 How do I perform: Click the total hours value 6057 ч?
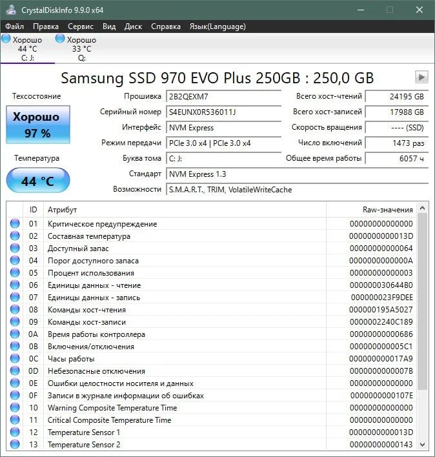(397, 158)
